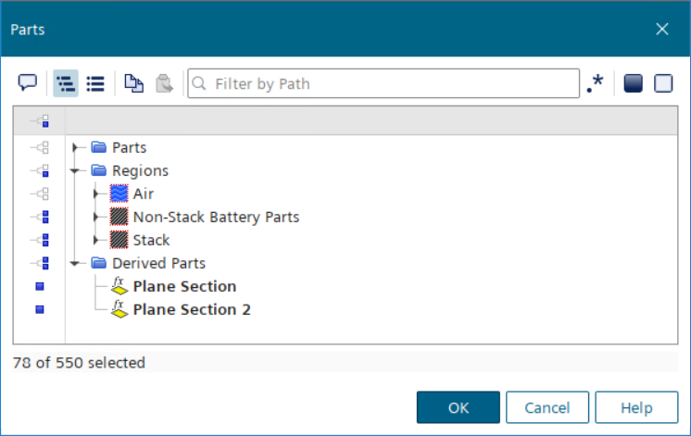691x436 pixels.
Task: Switch to flat list display mode
Action: coord(94,83)
